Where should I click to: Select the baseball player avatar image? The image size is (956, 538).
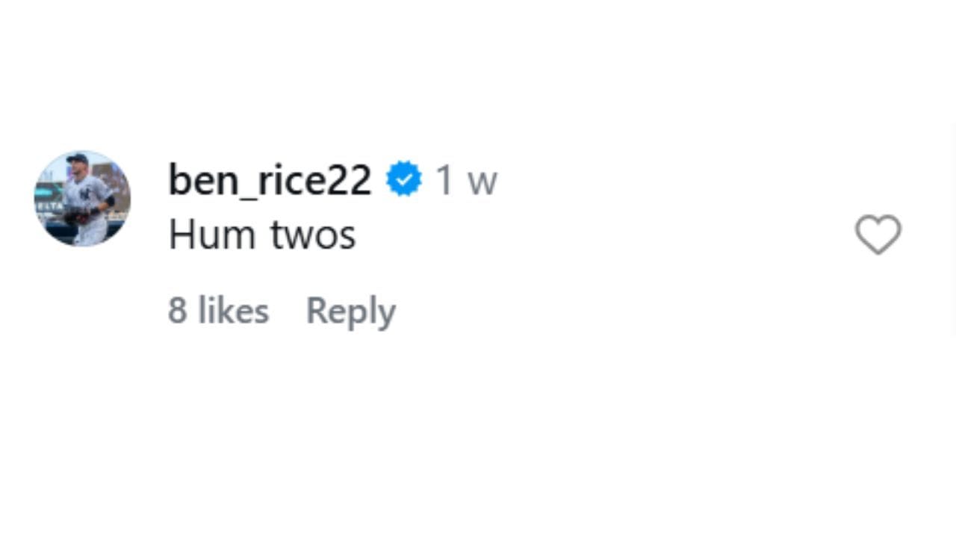pos(82,199)
